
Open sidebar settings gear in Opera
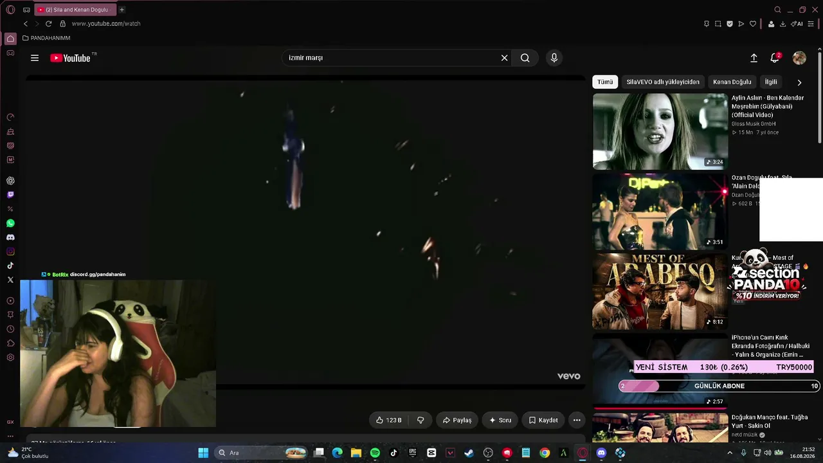click(10, 358)
